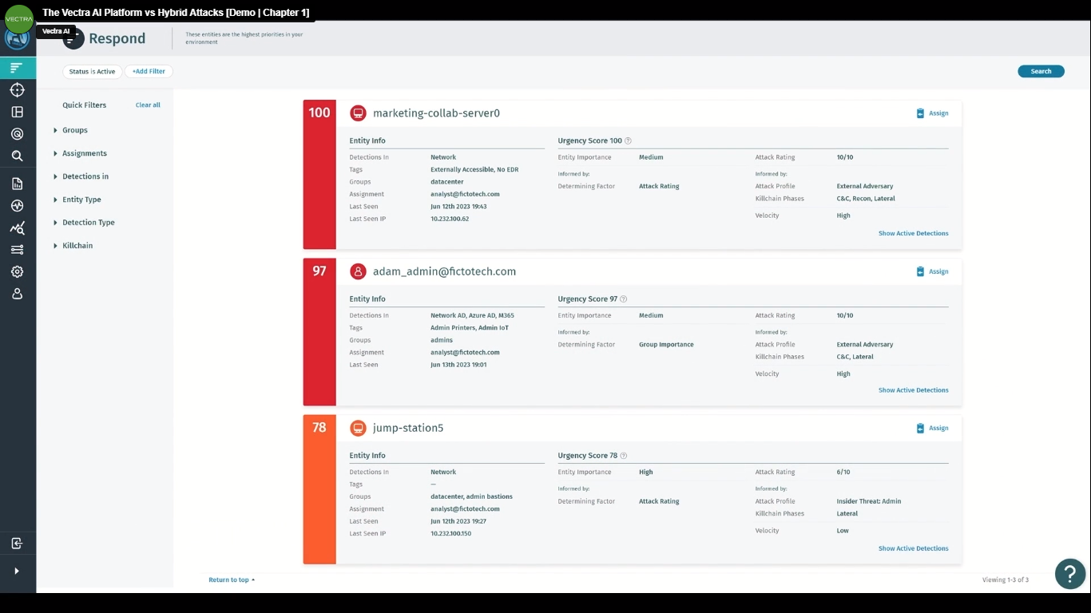The width and height of the screenshot is (1091, 613).
Task: Click the host icon beside marketing-collab-server0
Action: tap(358, 113)
